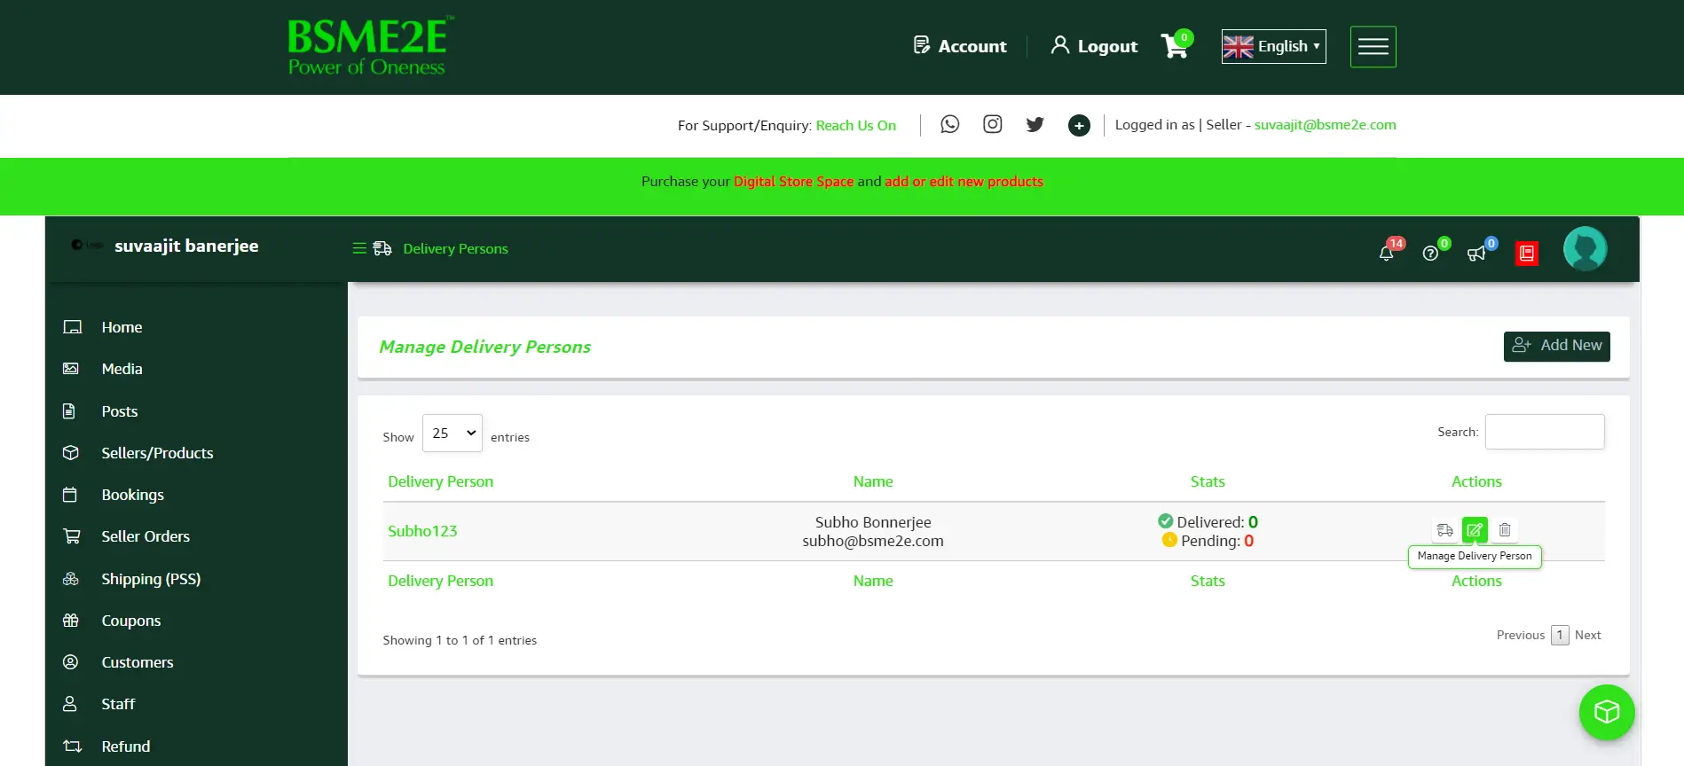Open the hamburger menu in header

pyautogui.click(x=1373, y=46)
